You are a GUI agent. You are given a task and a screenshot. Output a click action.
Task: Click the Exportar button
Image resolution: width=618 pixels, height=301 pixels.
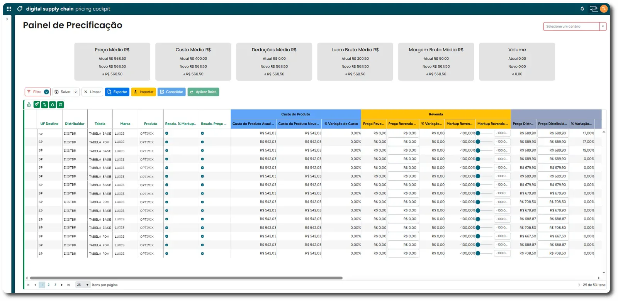point(117,92)
